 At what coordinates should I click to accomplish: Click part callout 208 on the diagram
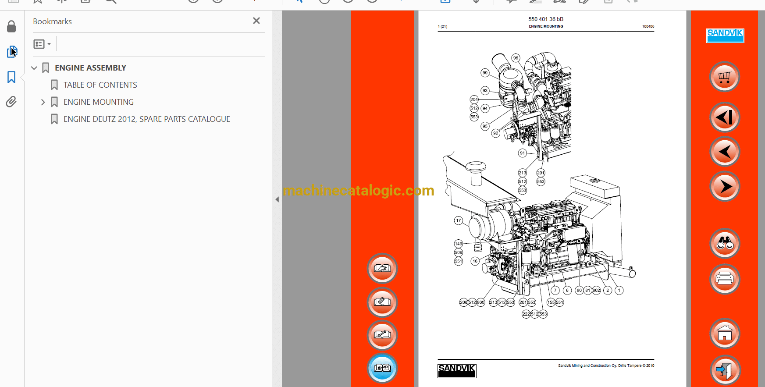pos(463,302)
